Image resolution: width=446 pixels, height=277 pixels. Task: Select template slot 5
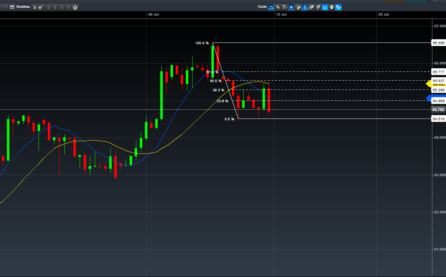pyautogui.click(x=68, y=7)
